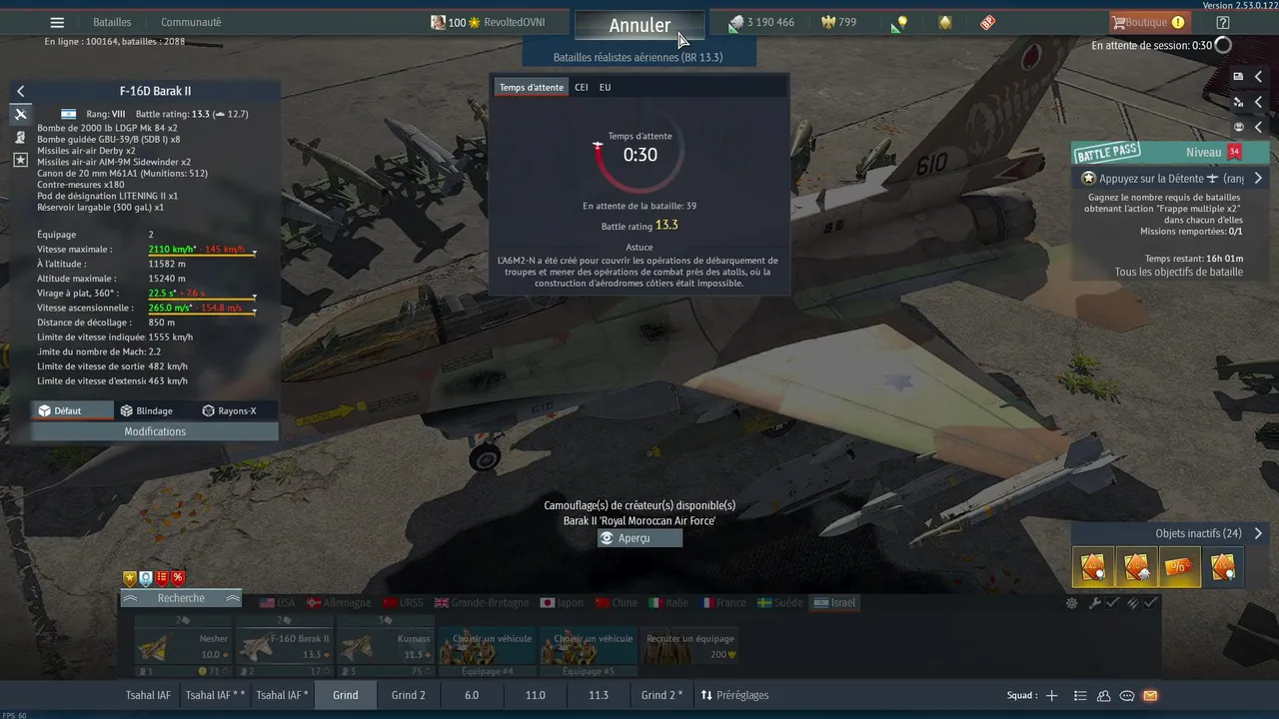The width and height of the screenshot is (1279, 719).
Task: Click the percent discount tag item
Action: coord(1179,566)
